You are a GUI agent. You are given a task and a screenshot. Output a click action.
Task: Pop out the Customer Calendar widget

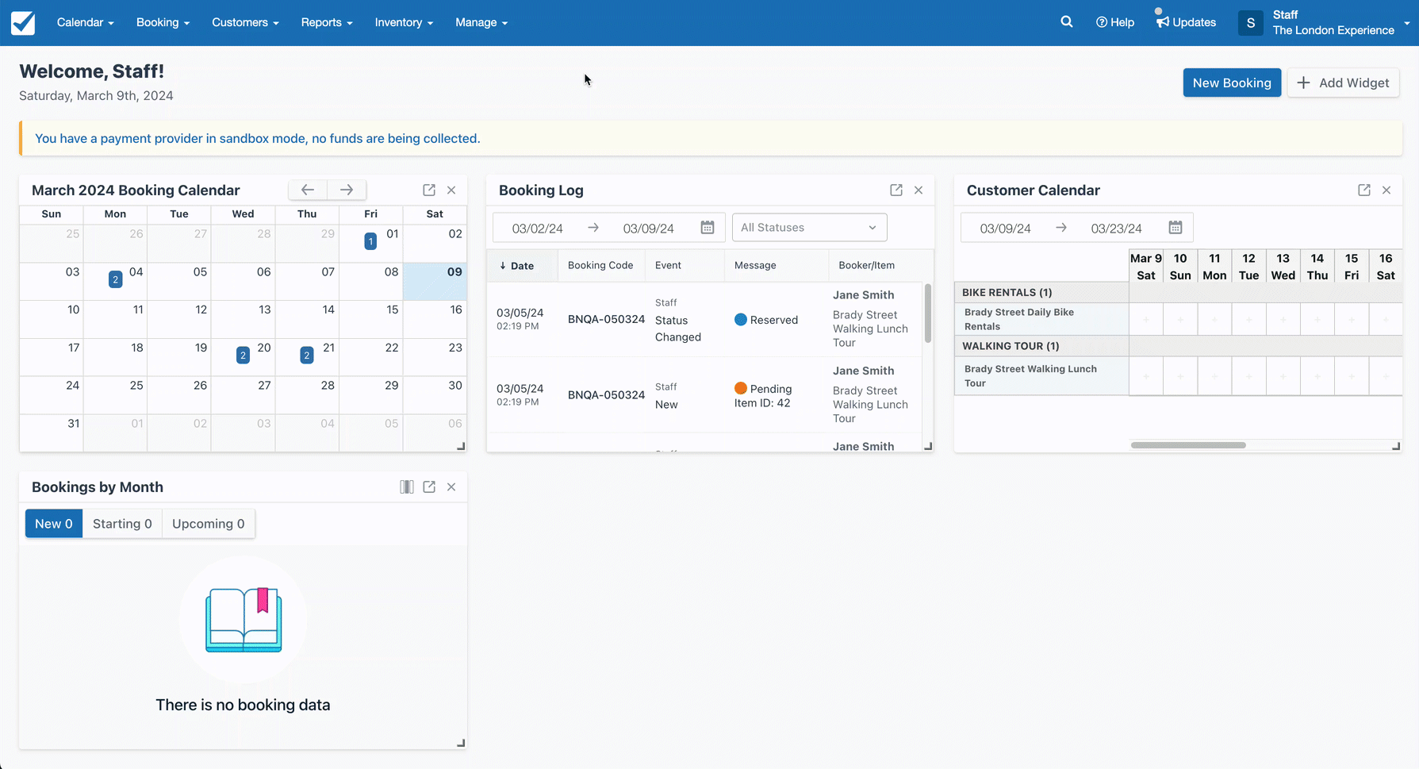[1364, 190]
